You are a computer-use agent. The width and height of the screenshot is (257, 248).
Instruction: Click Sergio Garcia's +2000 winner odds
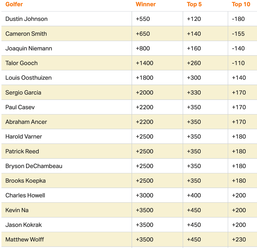pos(144,93)
